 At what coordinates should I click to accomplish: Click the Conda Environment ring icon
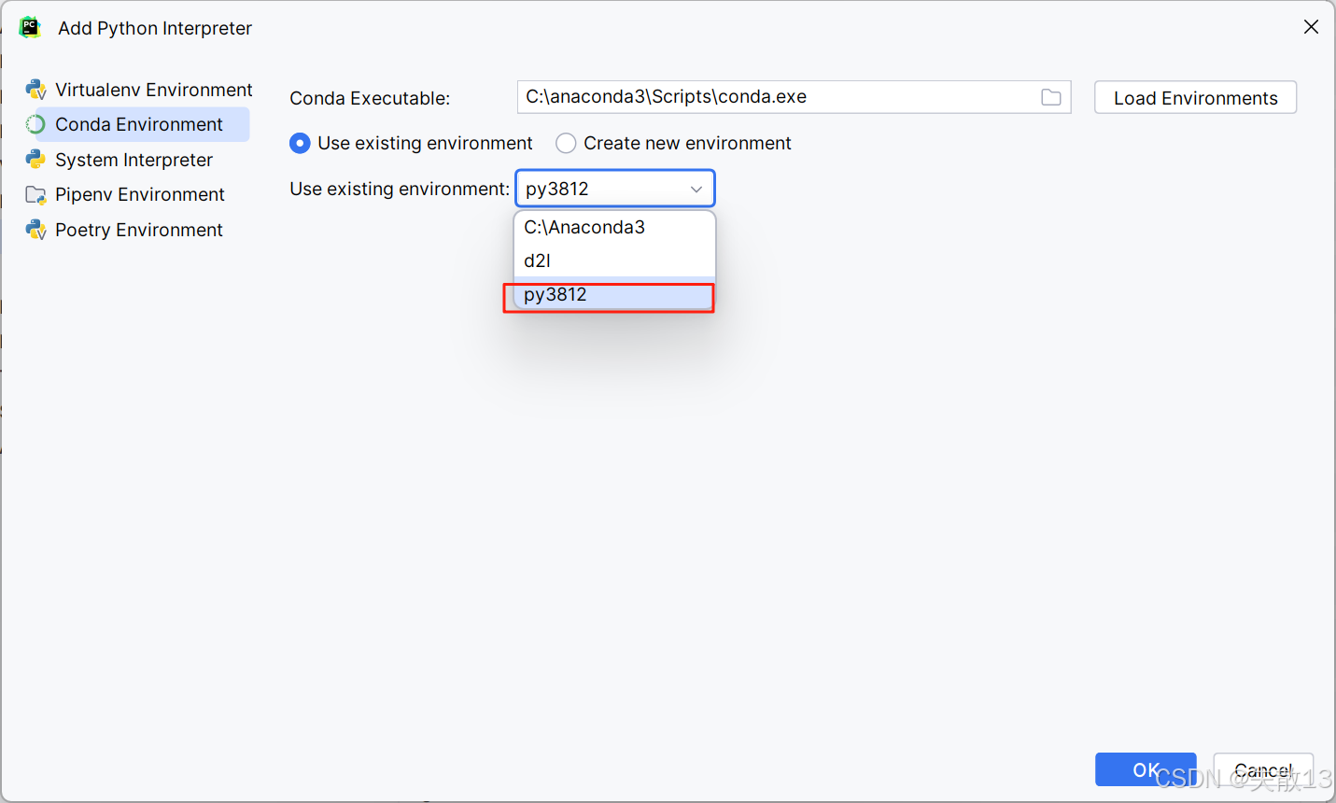tap(35, 124)
